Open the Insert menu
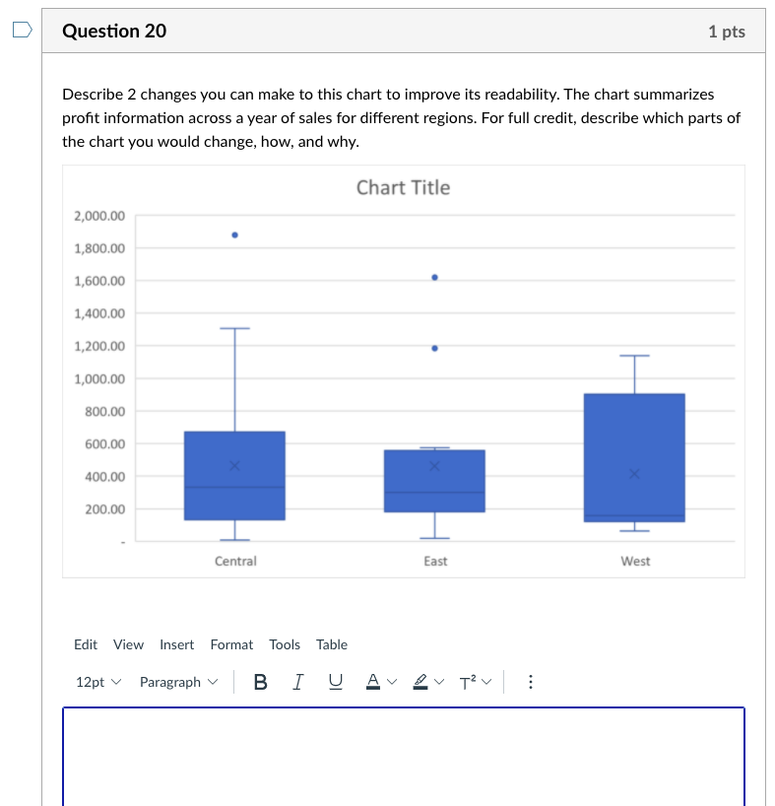This screenshot has height=806, width=775. pos(176,644)
